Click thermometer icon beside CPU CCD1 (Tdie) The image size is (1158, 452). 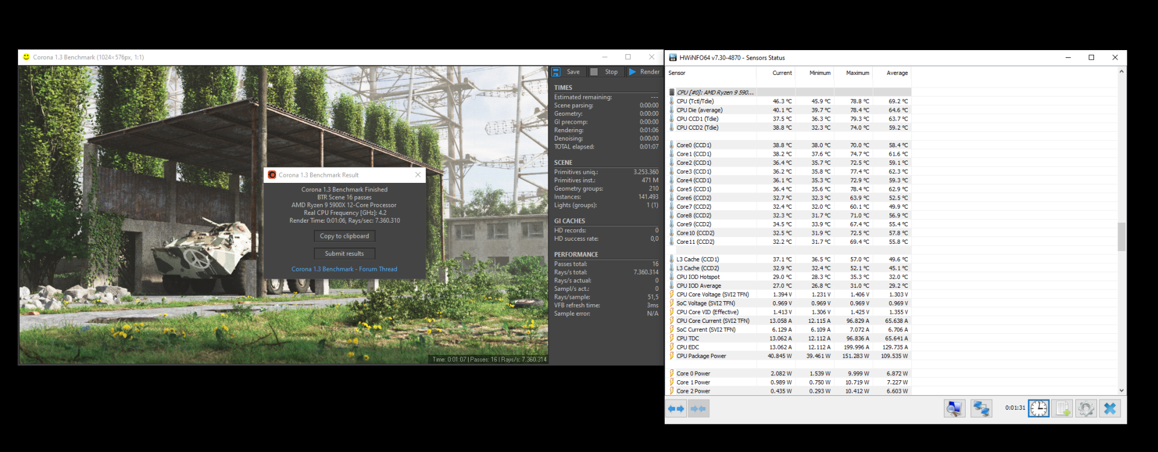[671, 119]
